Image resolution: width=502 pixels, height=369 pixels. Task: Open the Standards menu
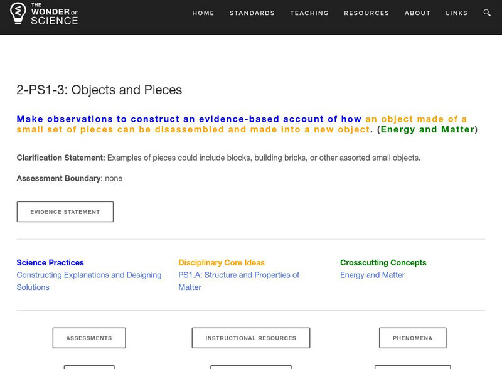[x=252, y=13]
